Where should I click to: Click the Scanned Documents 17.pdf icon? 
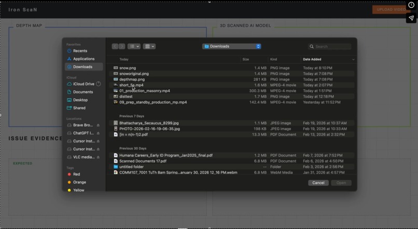tap(116, 161)
